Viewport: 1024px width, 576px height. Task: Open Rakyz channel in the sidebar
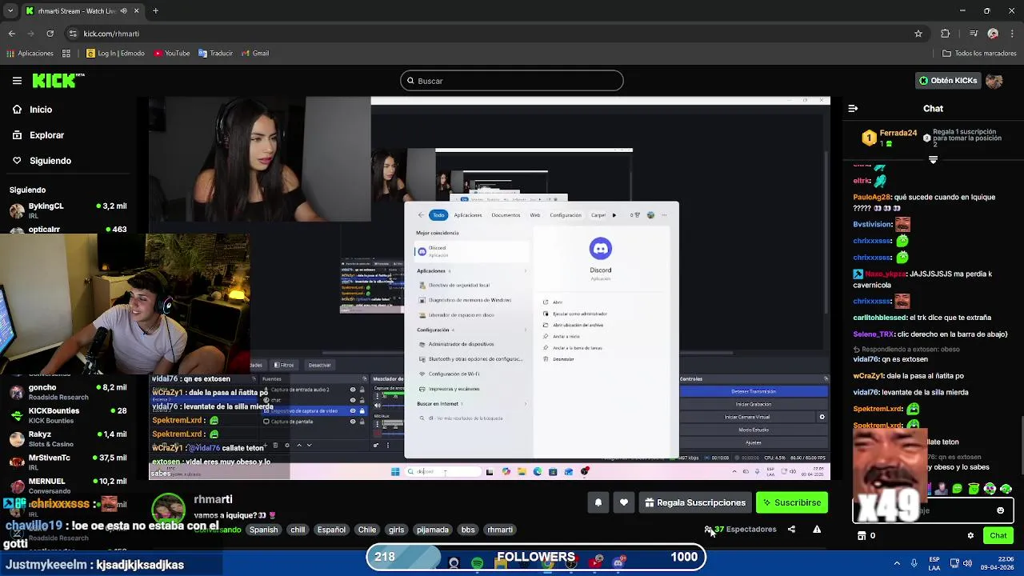(68, 438)
